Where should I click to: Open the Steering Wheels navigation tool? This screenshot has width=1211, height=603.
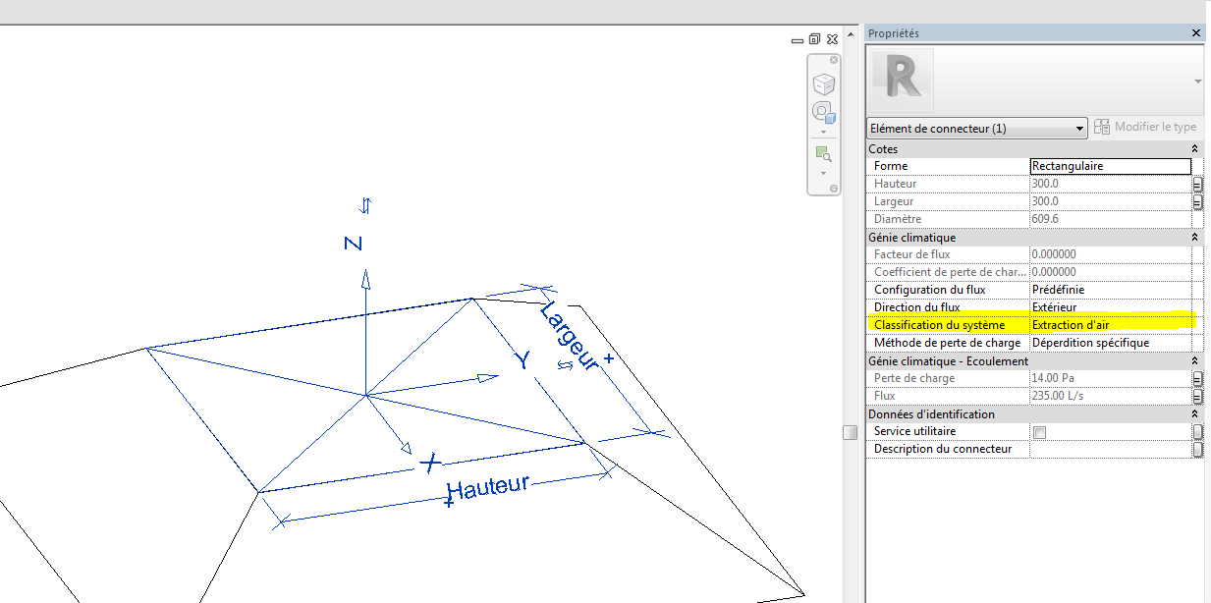pos(822,112)
